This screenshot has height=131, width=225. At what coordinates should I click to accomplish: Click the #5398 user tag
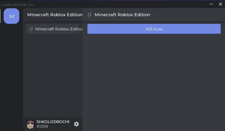[42, 126]
